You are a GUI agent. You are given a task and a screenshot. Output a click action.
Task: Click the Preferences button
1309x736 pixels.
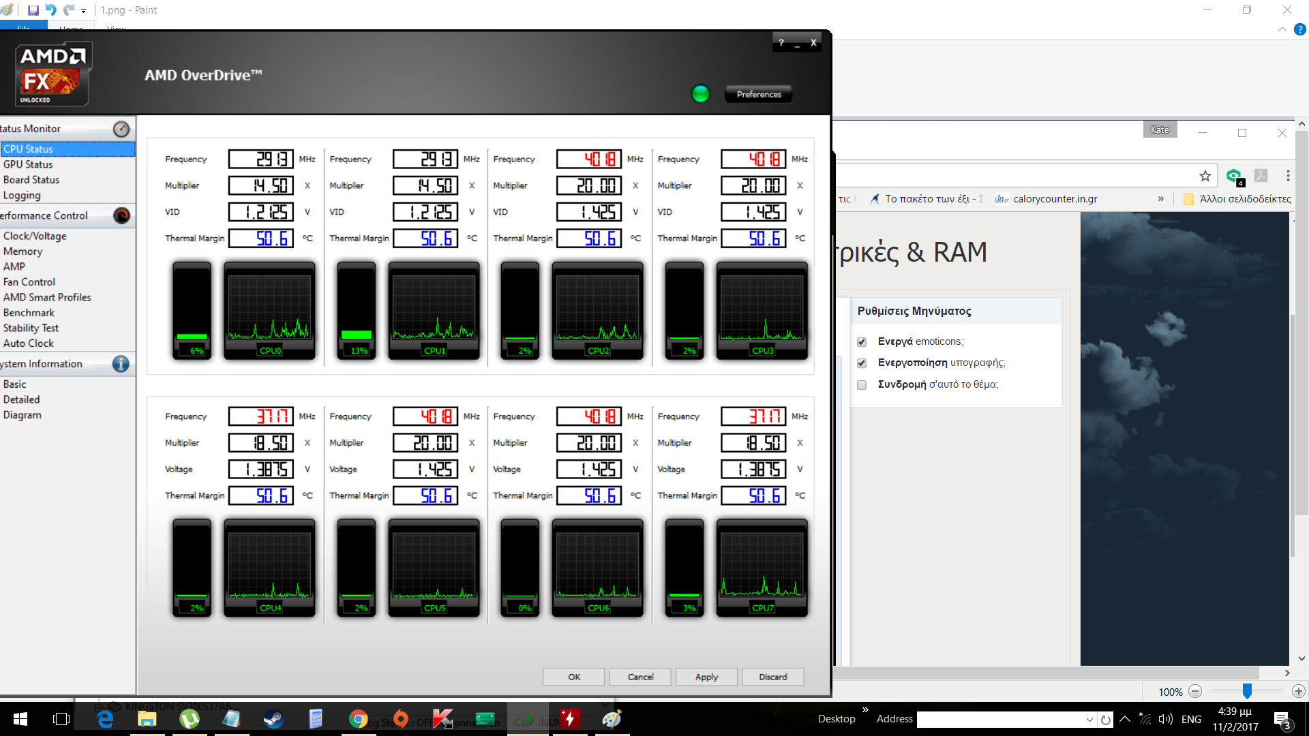pos(759,94)
